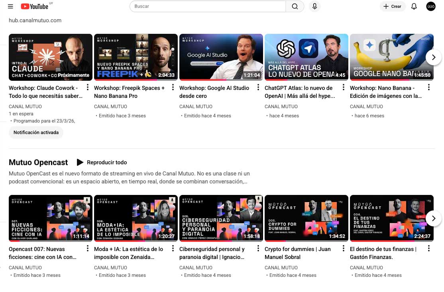Visit the hub.canalmutuo.com link

[x=35, y=20]
